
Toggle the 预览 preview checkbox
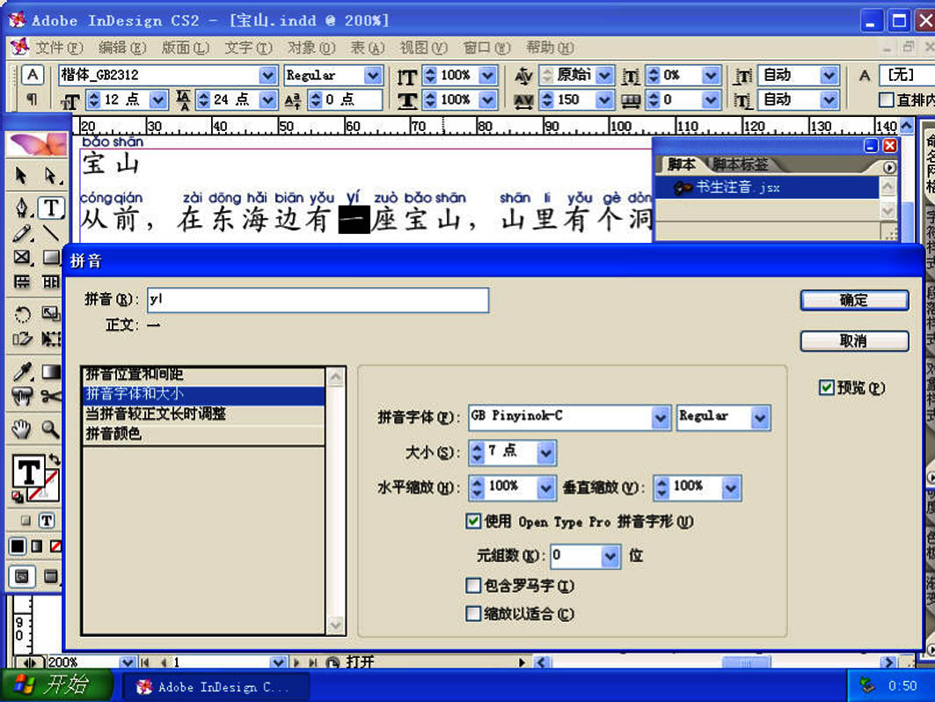pos(826,388)
